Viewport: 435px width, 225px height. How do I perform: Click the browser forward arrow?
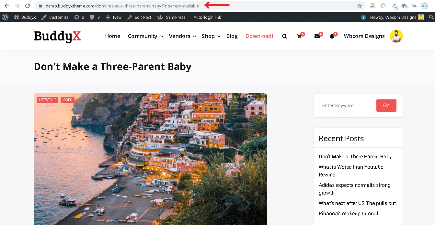(17, 6)
